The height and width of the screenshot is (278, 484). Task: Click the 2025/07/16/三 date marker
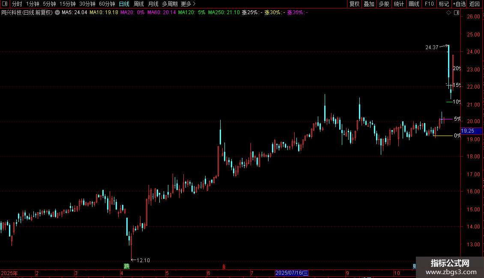pyautogui.click(x=292, y=273)
